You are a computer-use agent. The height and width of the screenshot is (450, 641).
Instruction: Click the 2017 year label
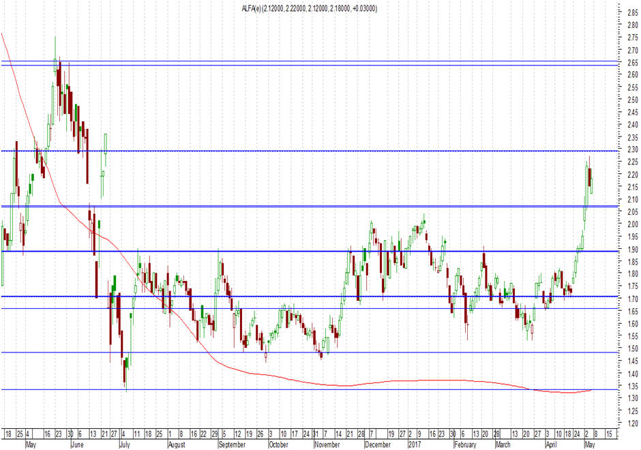[415, 445]
